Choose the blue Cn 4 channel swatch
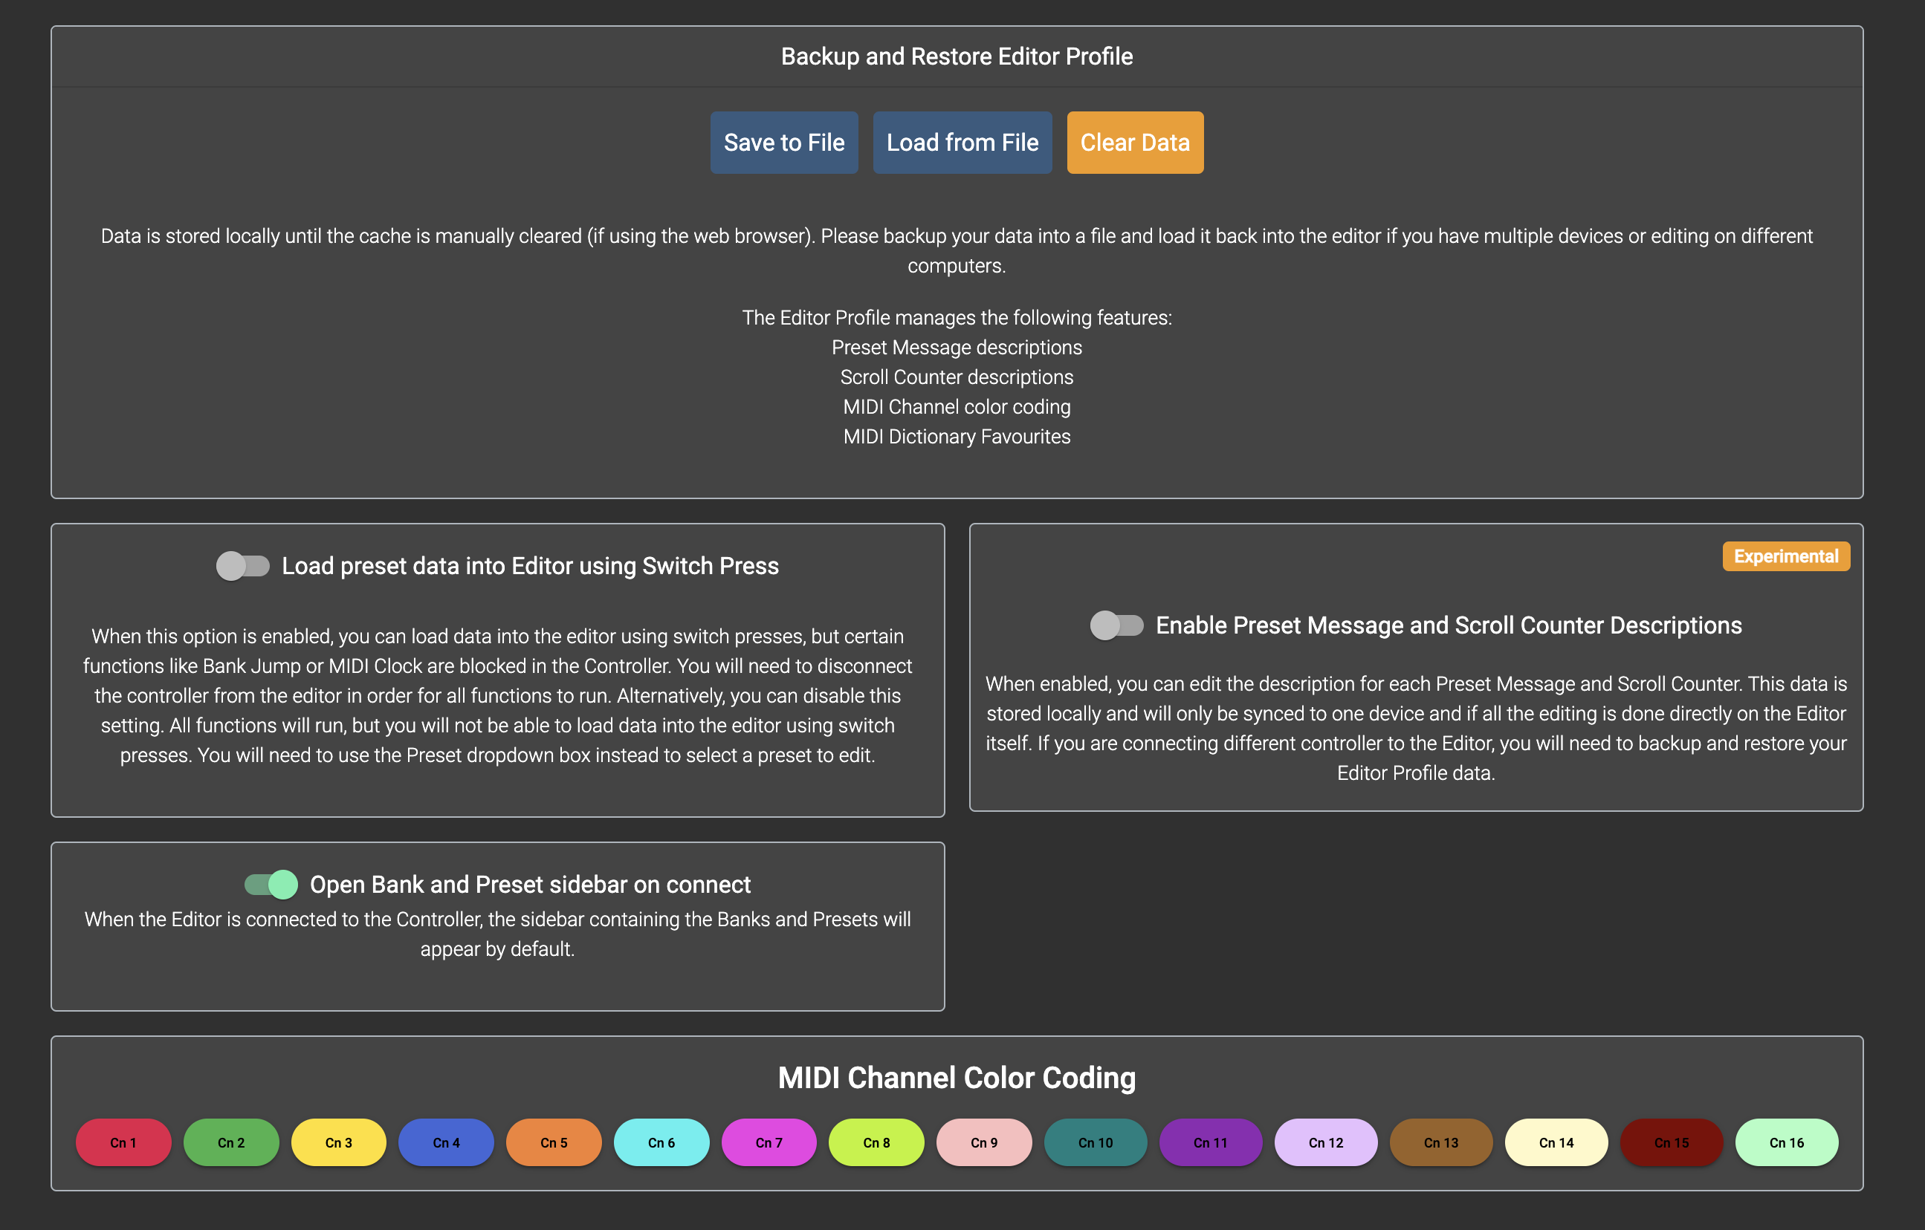This screenshot has width=1925, height=1230. [446, 1142]
